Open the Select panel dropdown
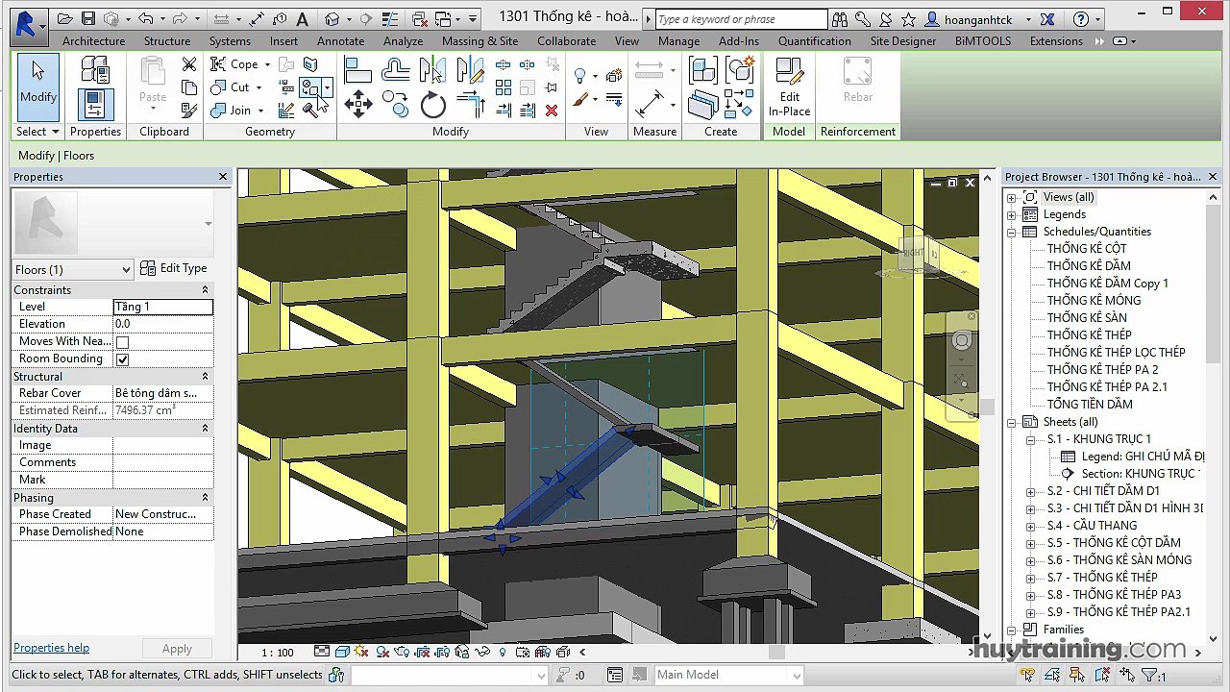 [37, 132]
